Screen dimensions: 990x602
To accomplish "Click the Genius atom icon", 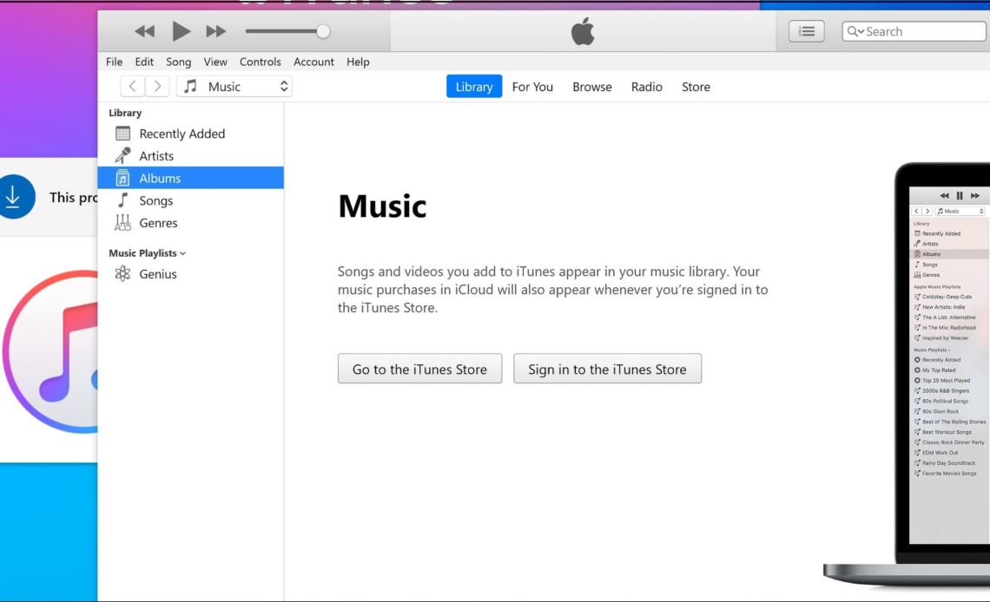I will click(122, 273).
